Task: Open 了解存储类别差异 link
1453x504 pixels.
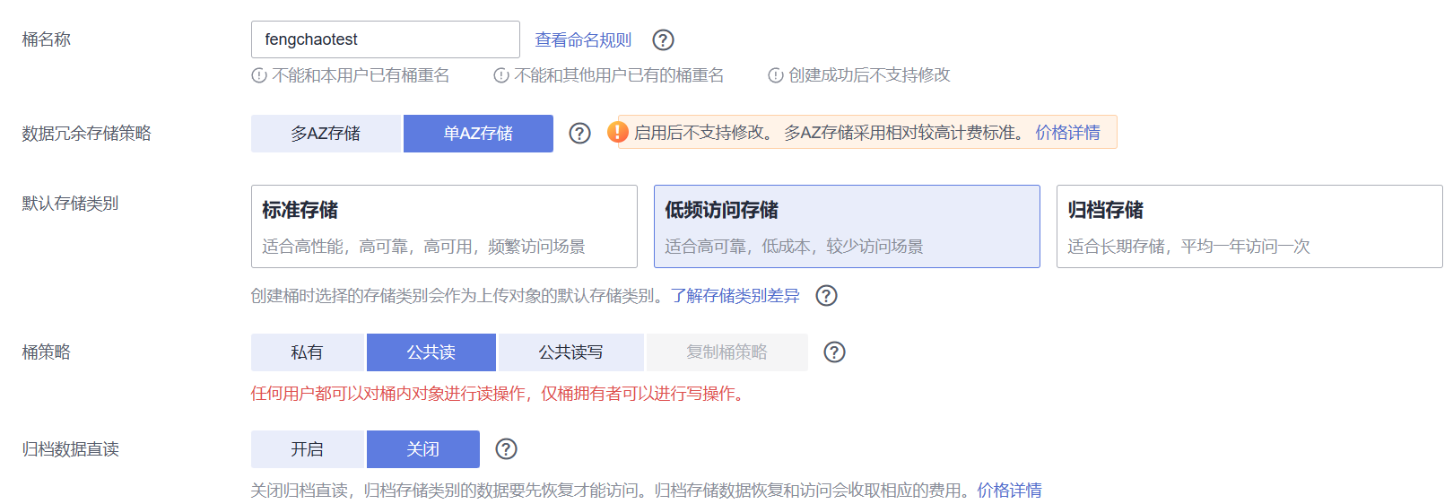Action: click(735, 296)
